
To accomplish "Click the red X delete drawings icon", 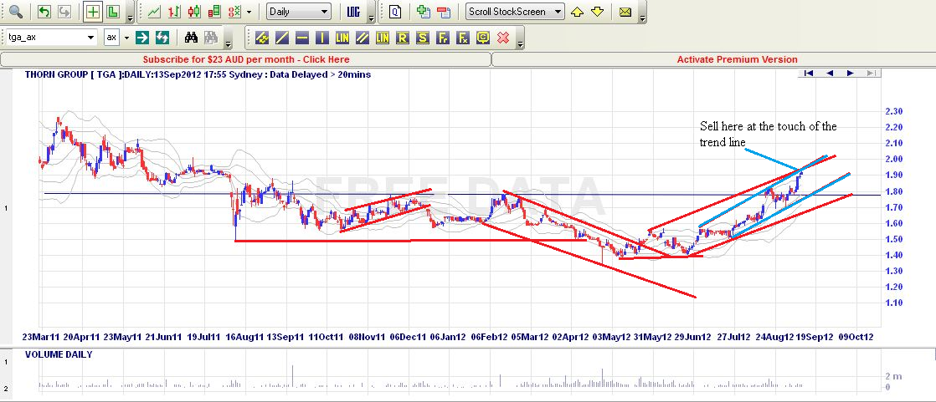I will 503,38.
